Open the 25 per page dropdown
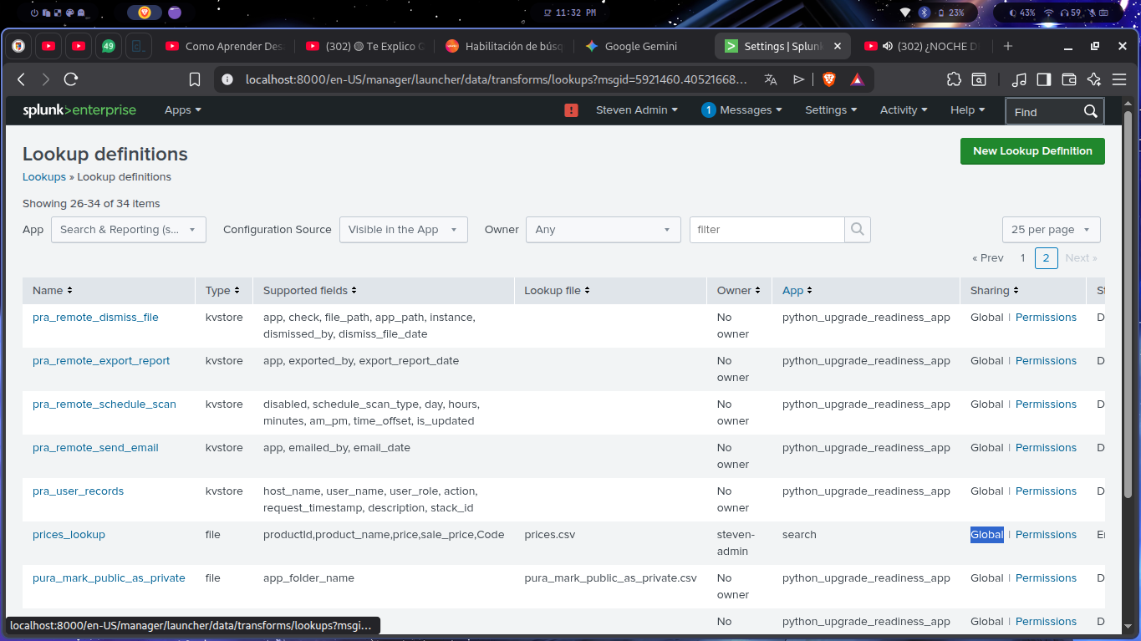Viewport: 1141px width, 641px height. (1051, 229)
